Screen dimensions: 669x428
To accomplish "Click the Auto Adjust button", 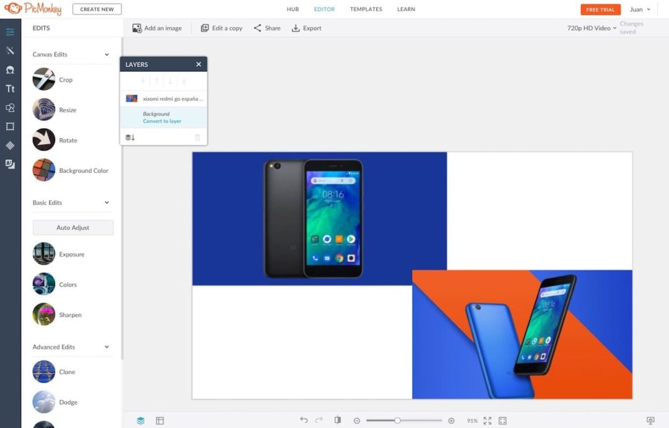I will (x=73, y=227).
